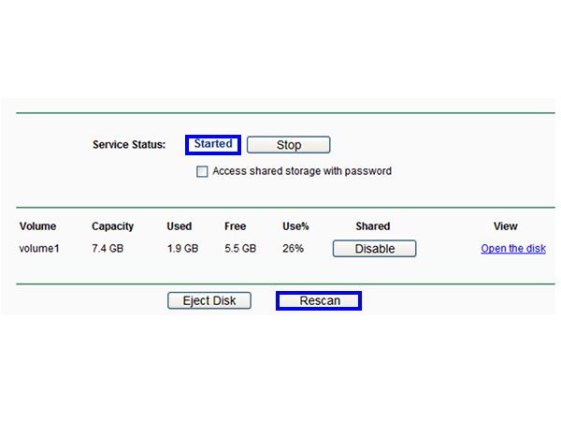This screenshot has width=561, height=421.
Task: Click the 5.5 GB free value
Action: click(240, 249)
